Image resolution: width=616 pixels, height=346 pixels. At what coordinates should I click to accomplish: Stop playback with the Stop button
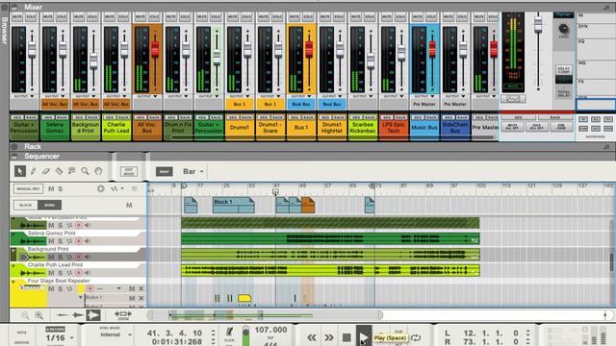click(x=346, y=337)
